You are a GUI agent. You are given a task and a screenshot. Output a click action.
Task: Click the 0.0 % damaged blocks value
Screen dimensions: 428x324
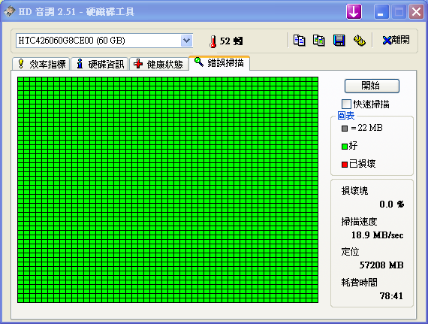[392, 204]
